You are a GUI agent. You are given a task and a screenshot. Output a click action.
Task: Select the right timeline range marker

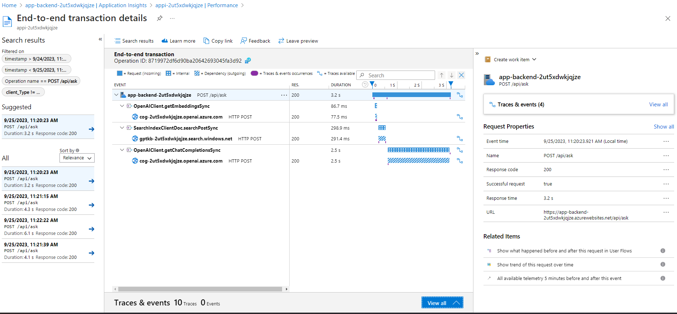(451, 84)
